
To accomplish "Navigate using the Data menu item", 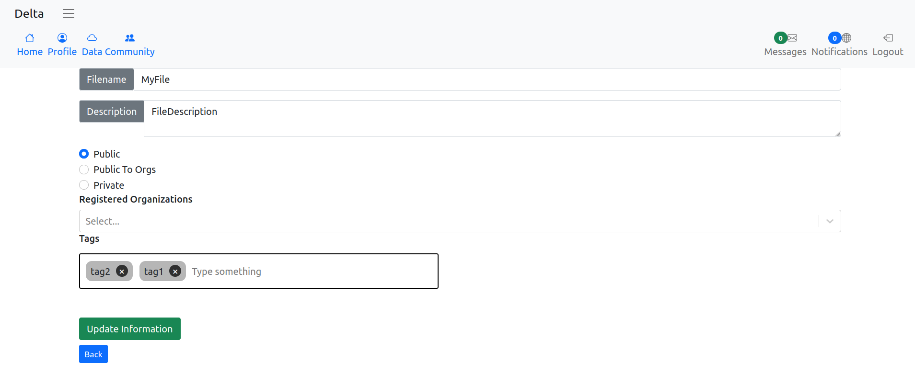I will click(91, 51).
